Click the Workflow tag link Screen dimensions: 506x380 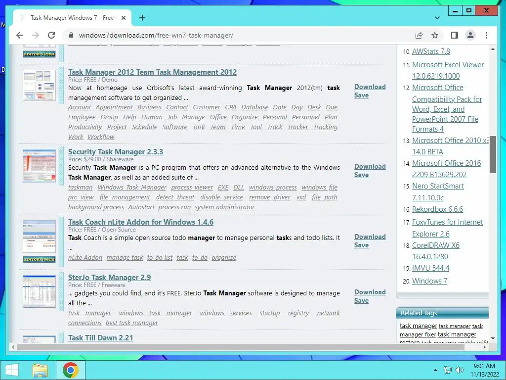[x=101, y=137]
